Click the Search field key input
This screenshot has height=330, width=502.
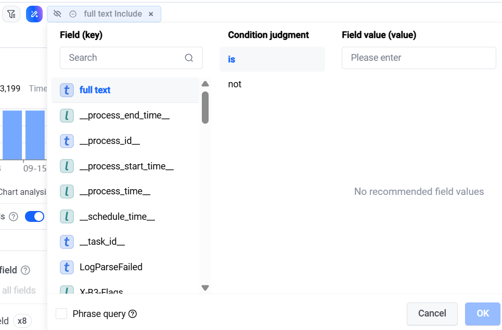click(131, 58)
